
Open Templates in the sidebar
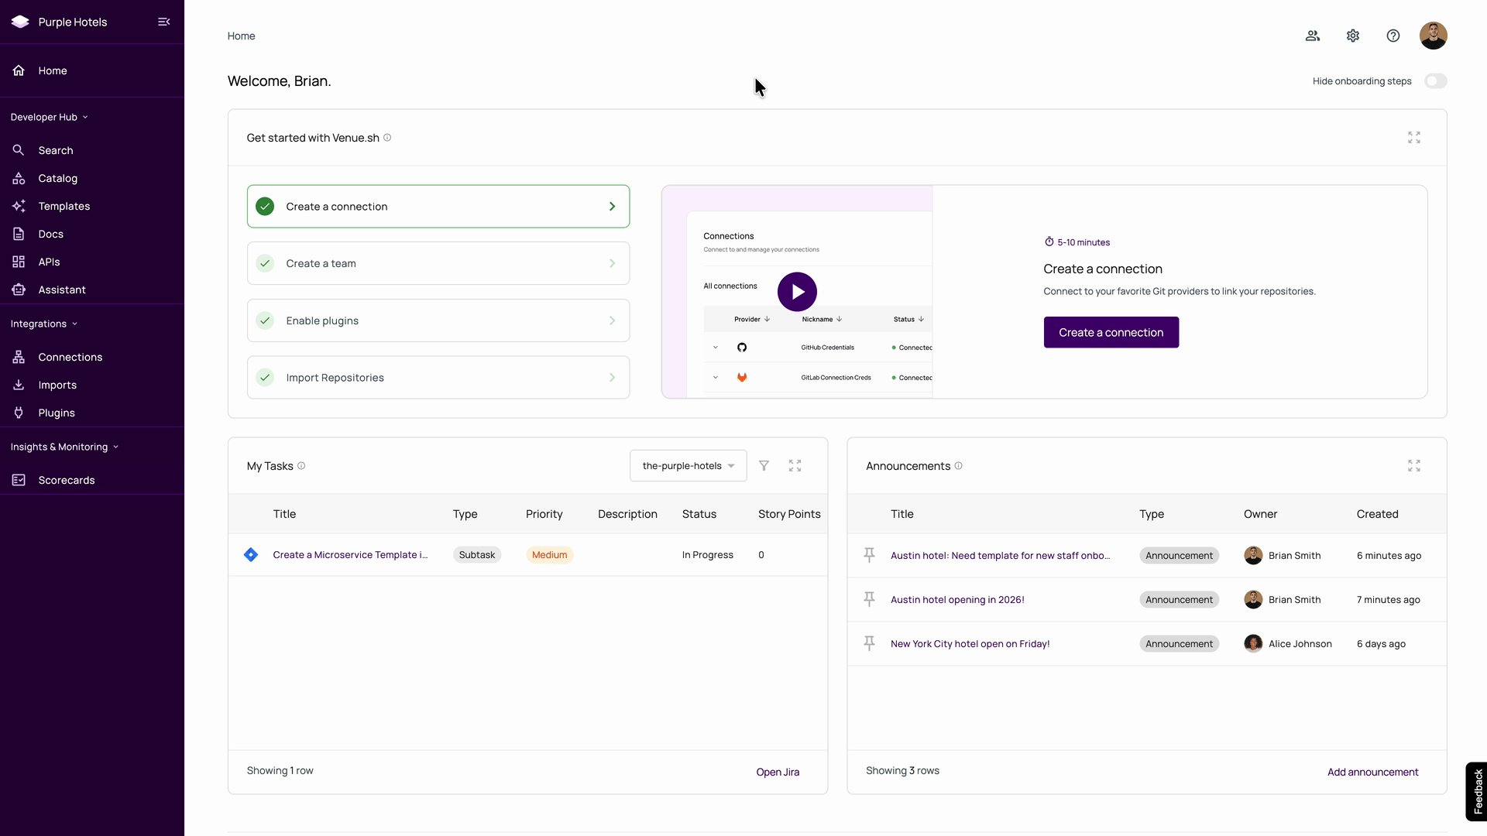(x=64, y=206)
